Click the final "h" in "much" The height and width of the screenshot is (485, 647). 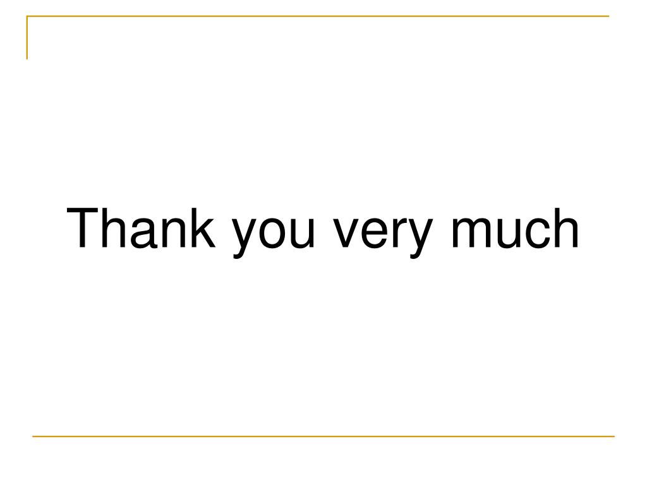pyautogui.click(x=566, y=227)
